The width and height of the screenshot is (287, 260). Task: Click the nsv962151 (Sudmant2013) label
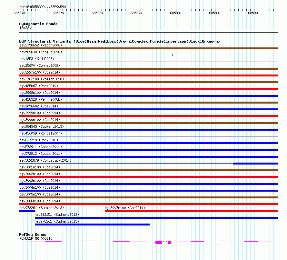(x=57, y=215)
